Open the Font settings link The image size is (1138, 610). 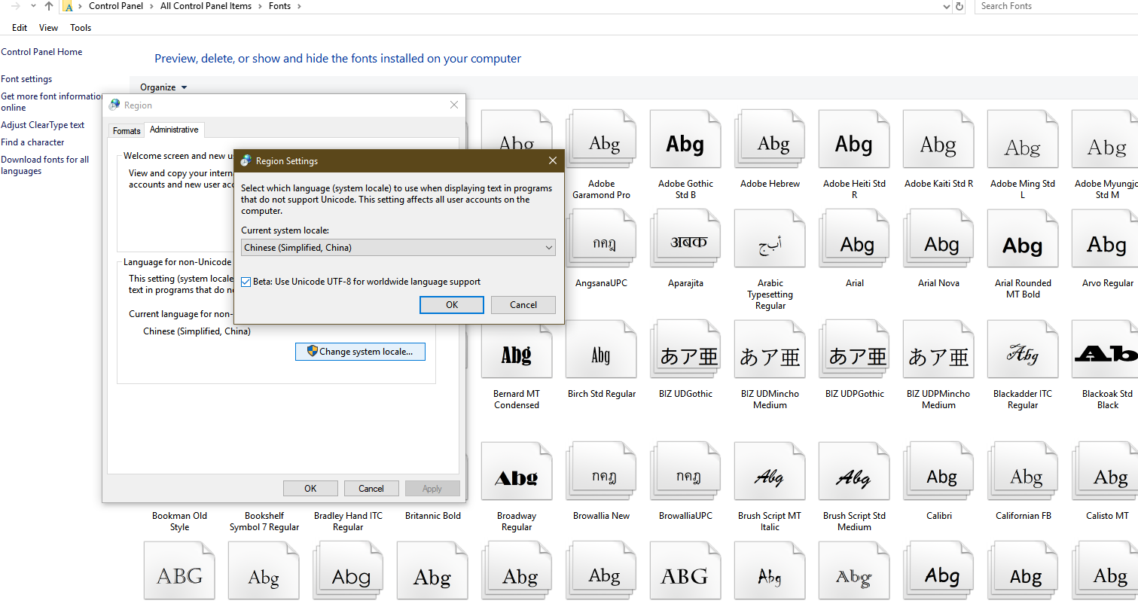[x=26, y=79]
